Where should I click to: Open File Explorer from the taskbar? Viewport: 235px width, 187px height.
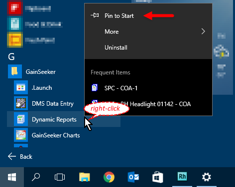85,177
